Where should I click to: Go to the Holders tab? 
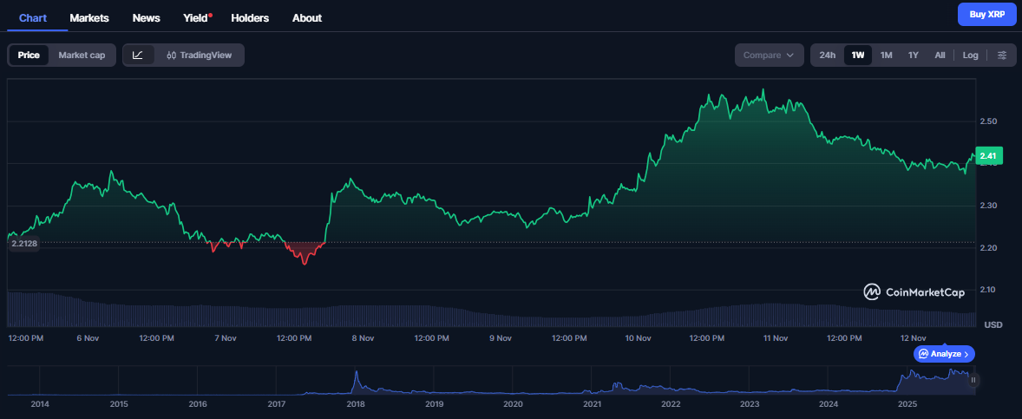(x=250, y=17)
